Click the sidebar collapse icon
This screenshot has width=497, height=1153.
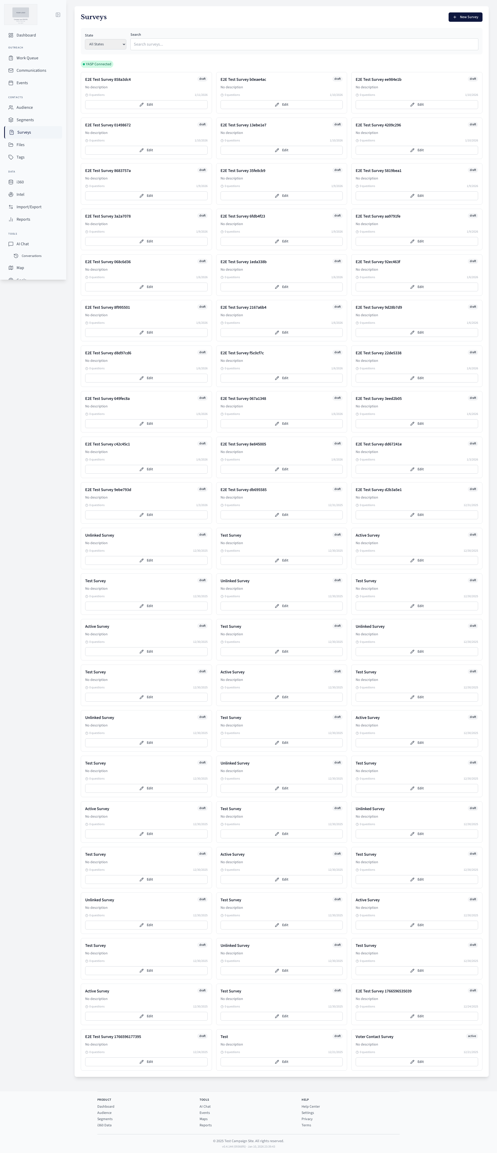58,15
